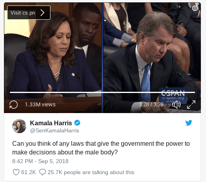Click the 3:28 / 3:28 time display

point(151,105)
